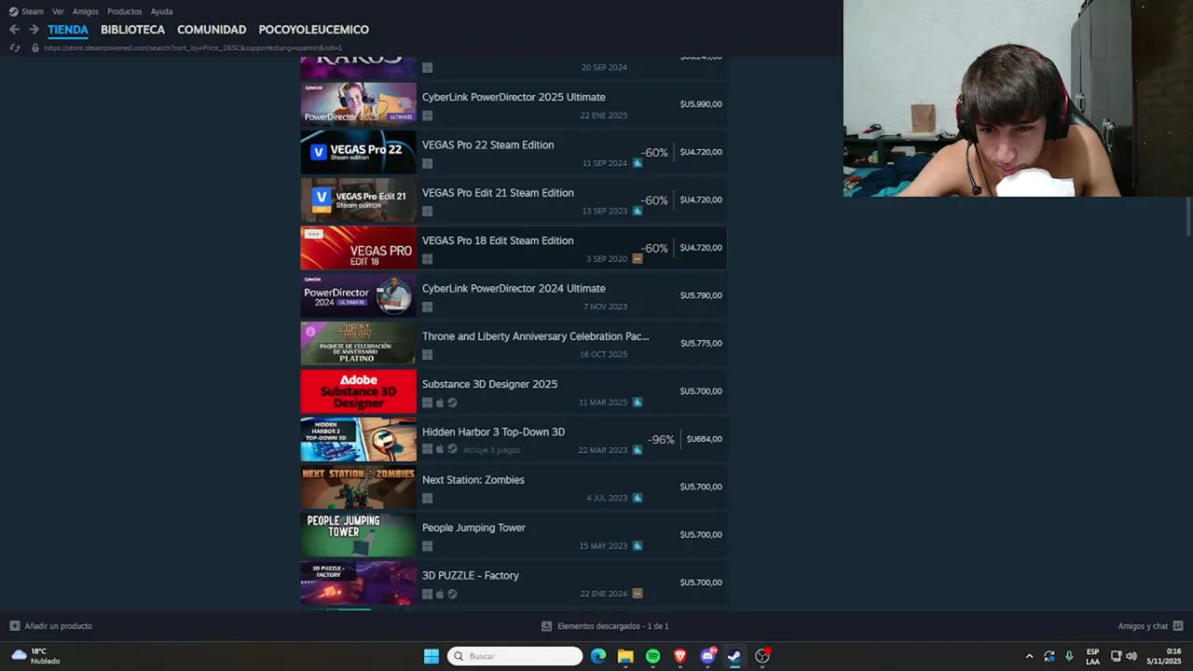
Task: Click the $U5.775,00 price
Action: point(701,343)
